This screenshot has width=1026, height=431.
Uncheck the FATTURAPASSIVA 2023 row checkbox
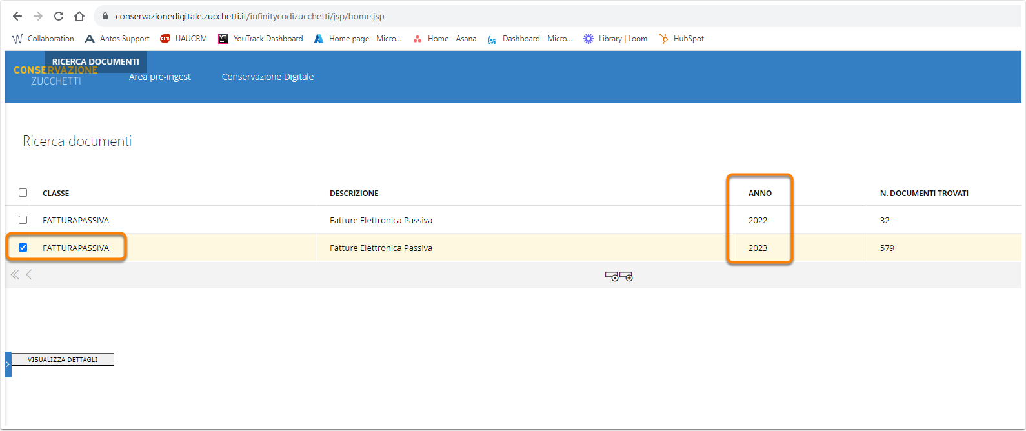23,247
